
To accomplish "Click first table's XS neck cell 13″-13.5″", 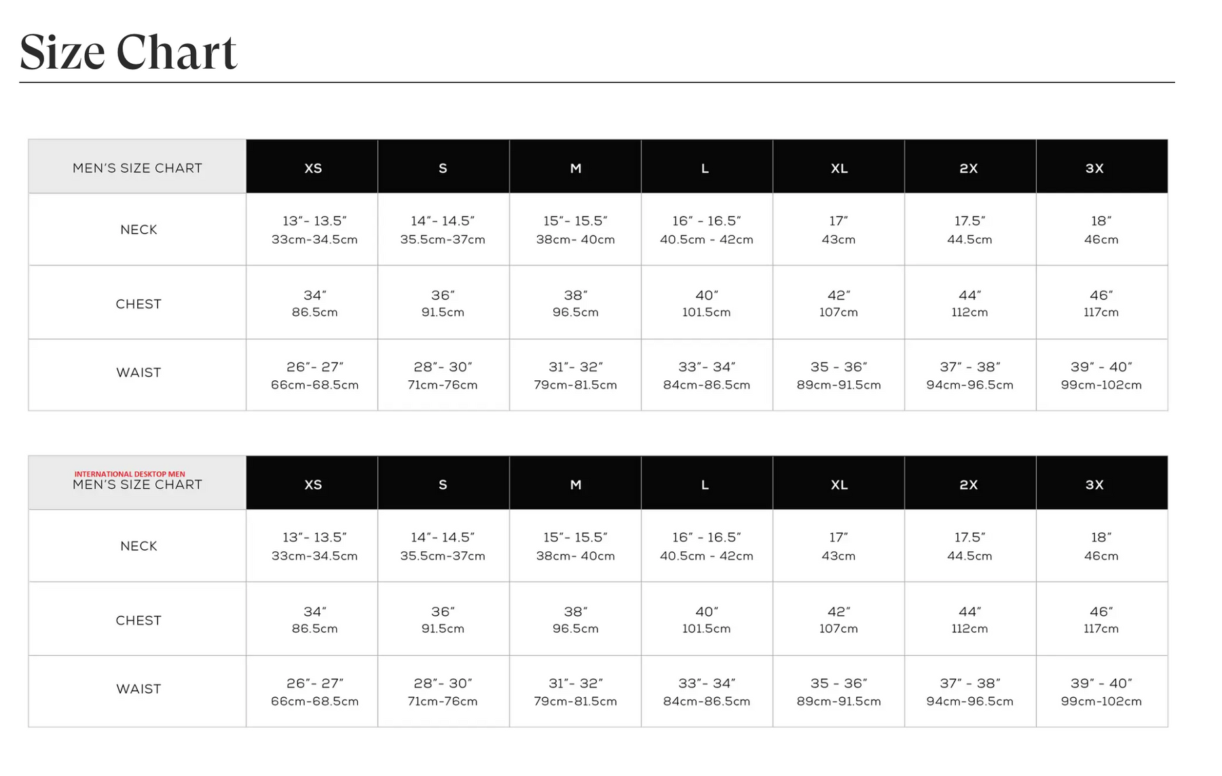I will coord(314,229).
